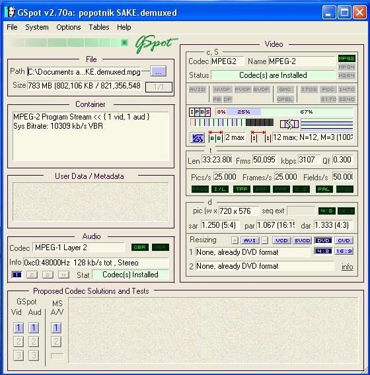Open the Help menu
Image resolution: width=370 pixels, height=375 pixels.
pos(124,27)
